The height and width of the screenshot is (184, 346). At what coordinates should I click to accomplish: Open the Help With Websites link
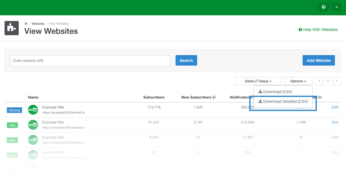coord(318,30)
